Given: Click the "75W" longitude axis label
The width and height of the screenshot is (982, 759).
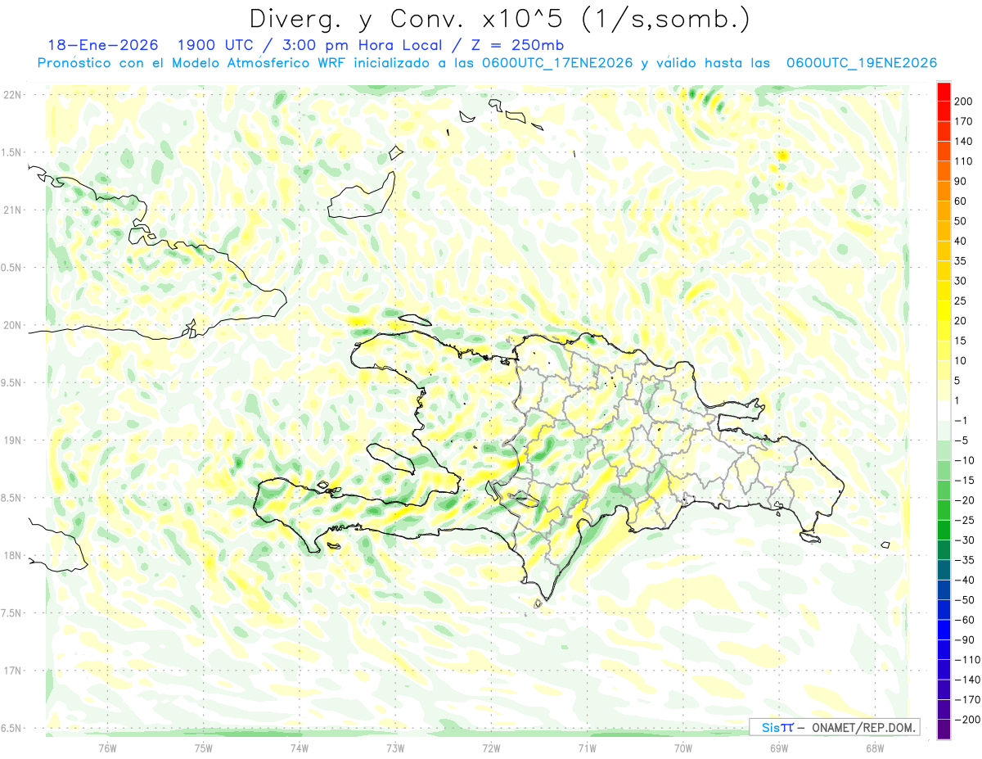Looking at the screenshot, I should 203,747.
